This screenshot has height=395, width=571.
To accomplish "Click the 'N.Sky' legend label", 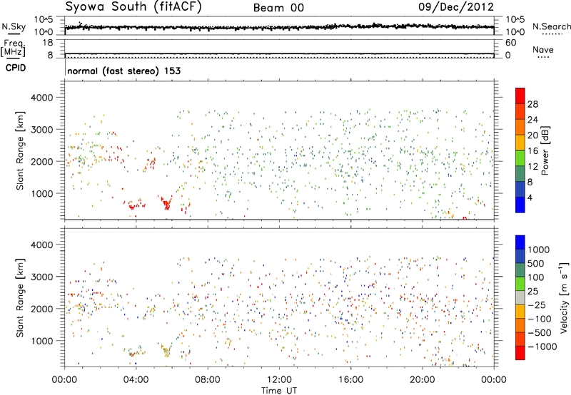I will (x=14, y=26).
